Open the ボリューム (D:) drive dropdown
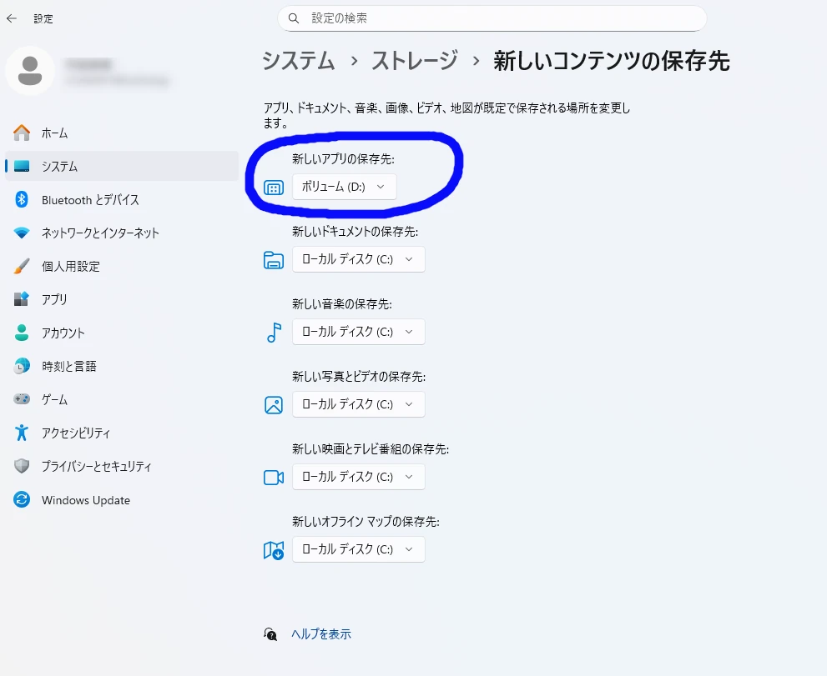The image size is (827, 676). tap(344, 187)
